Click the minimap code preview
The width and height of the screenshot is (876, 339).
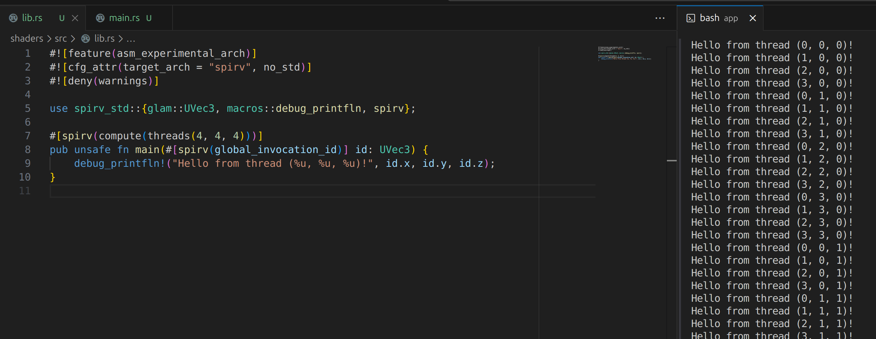pyautogui.click(x=624, y=53)
